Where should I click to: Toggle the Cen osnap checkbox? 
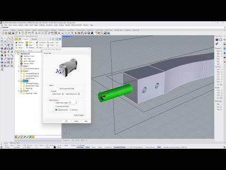pos(28,145)
